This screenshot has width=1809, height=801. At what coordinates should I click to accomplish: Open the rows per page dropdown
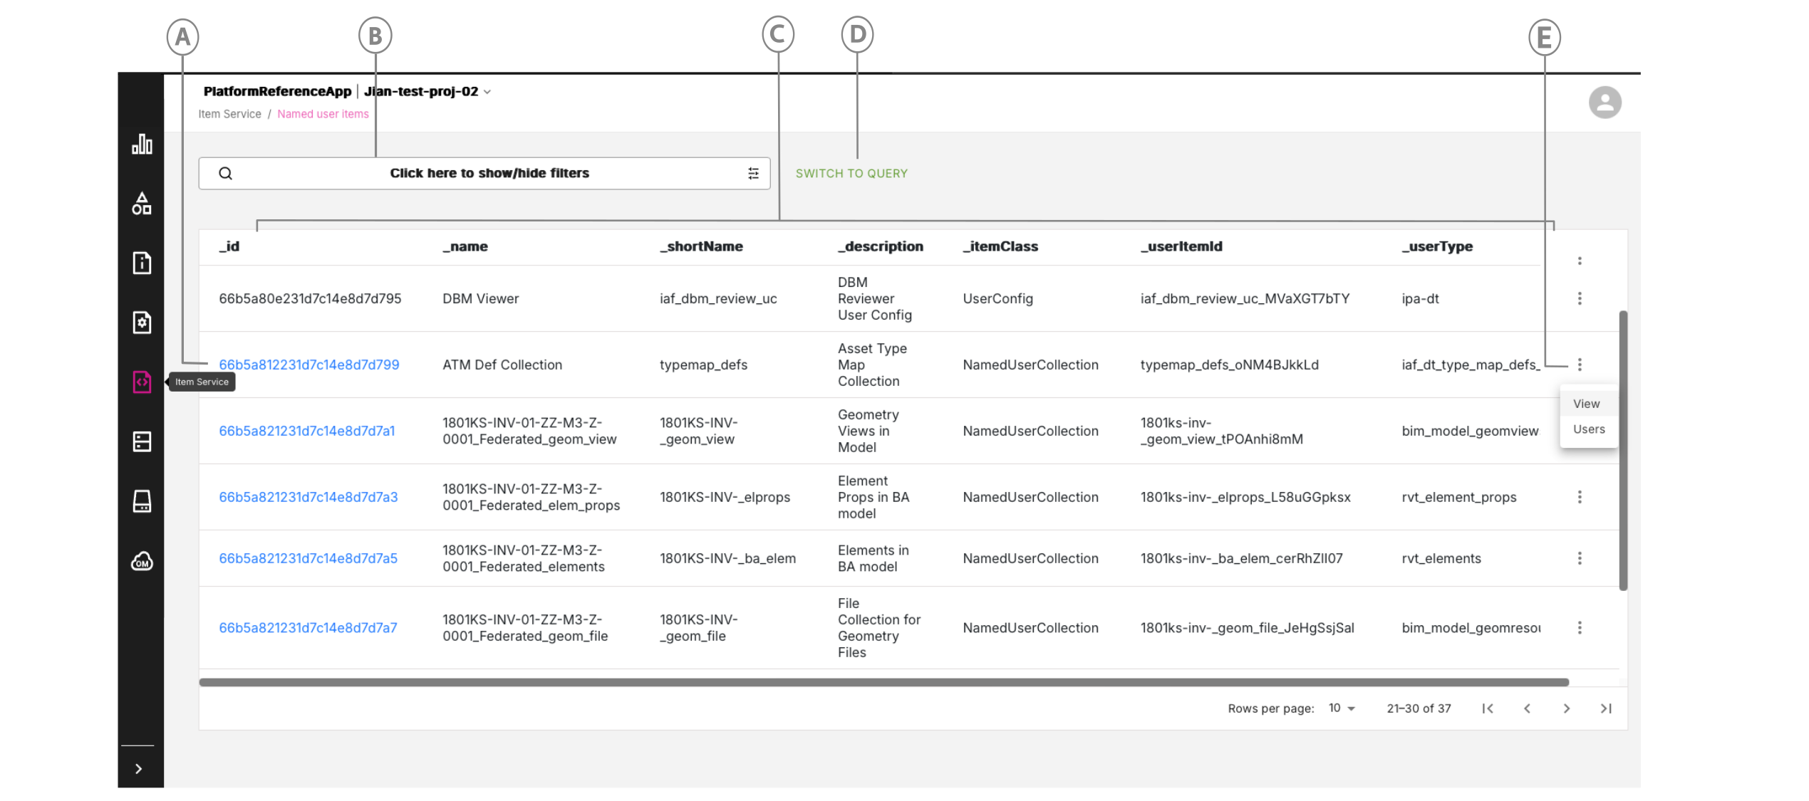tap(1341, 708)
